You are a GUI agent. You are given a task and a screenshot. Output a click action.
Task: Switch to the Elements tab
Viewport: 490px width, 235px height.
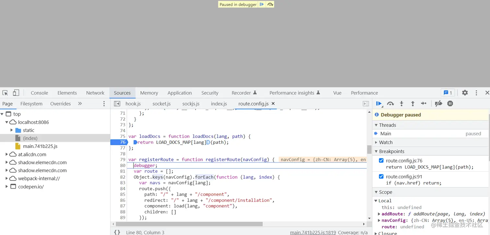67,93
